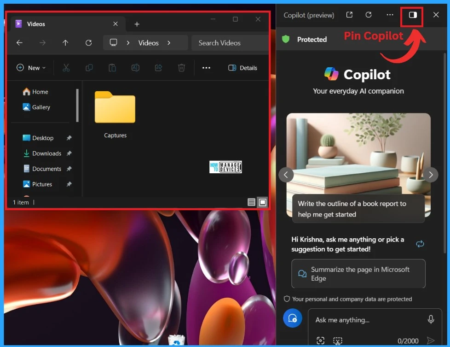Image resolution: width=450 pixels, height=347 pixels.
Task: Open Downloads in navigation pane
Action: point(42,153)
